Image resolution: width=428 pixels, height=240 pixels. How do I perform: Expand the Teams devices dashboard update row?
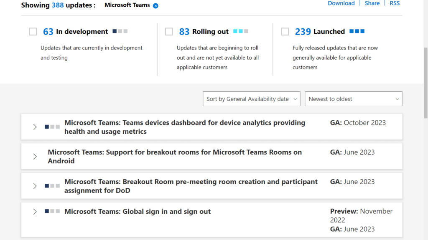tap(35, 127)
